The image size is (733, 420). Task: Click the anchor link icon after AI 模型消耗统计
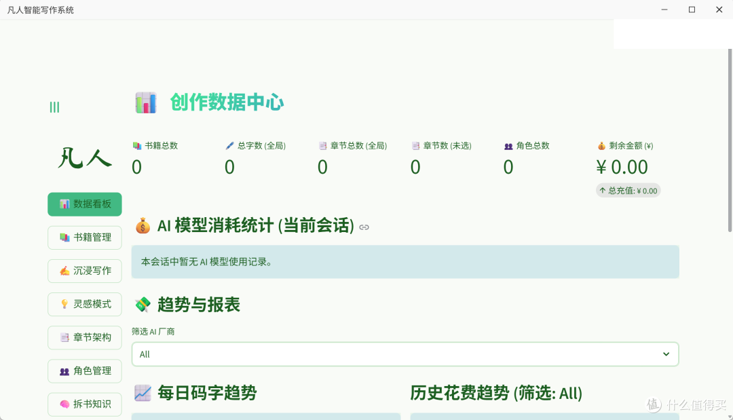(x=364, y=227)
